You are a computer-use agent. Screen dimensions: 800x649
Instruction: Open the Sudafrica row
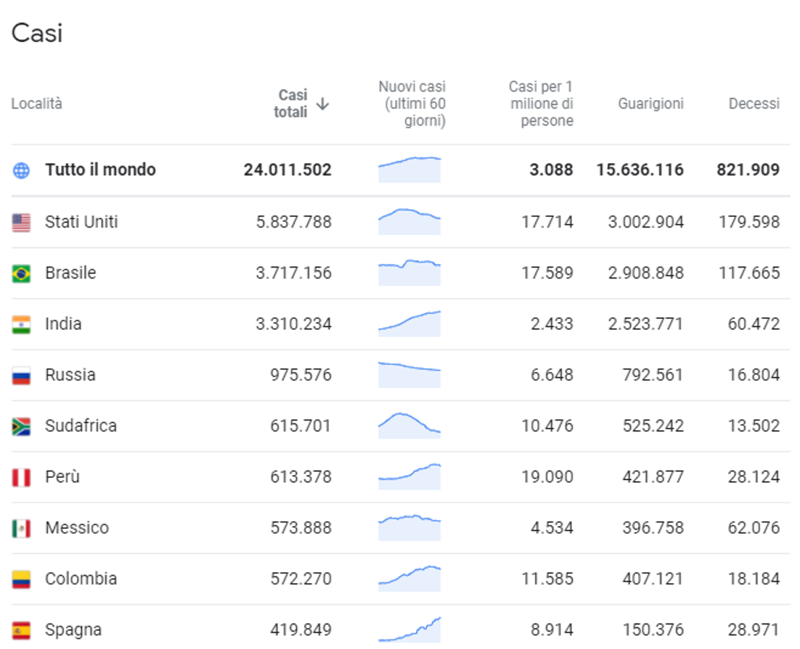401,426
